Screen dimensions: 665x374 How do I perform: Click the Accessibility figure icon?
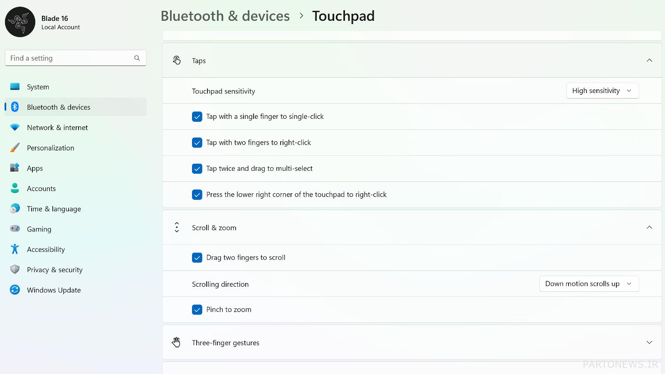point(15,249)
